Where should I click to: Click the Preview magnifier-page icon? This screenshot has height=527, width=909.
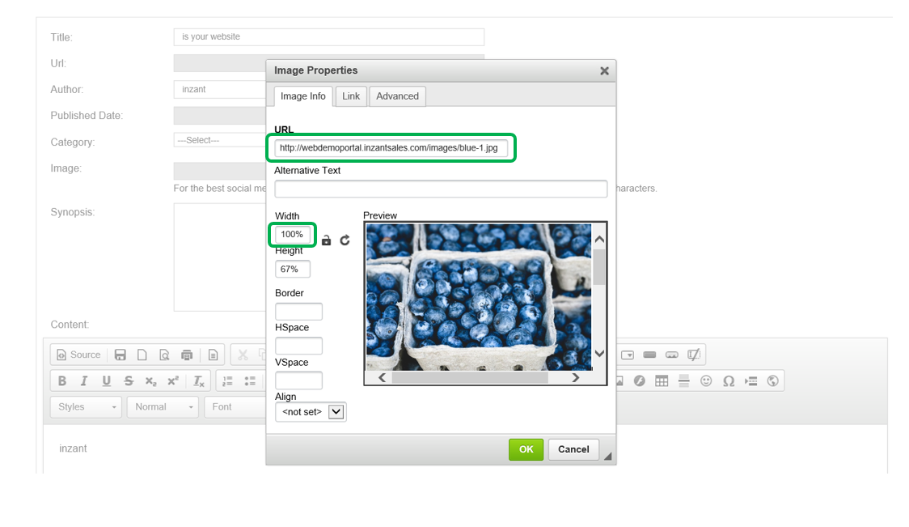[x=165, y=355]
